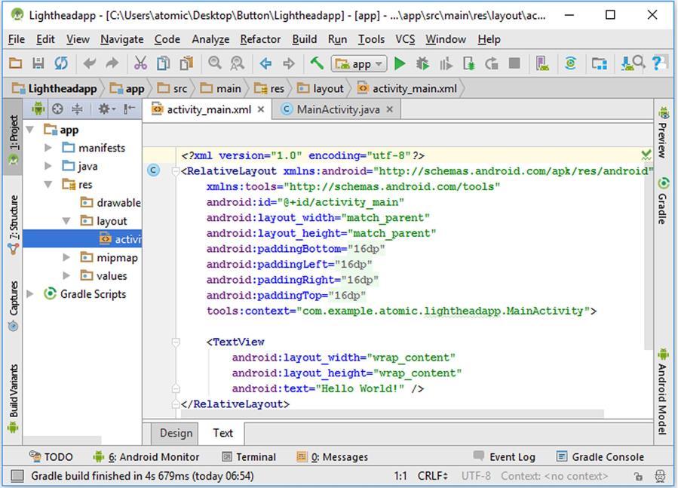Screen dimensions: 678x488
Task: Toggle the Preview tool window
Action: point(662,133)
